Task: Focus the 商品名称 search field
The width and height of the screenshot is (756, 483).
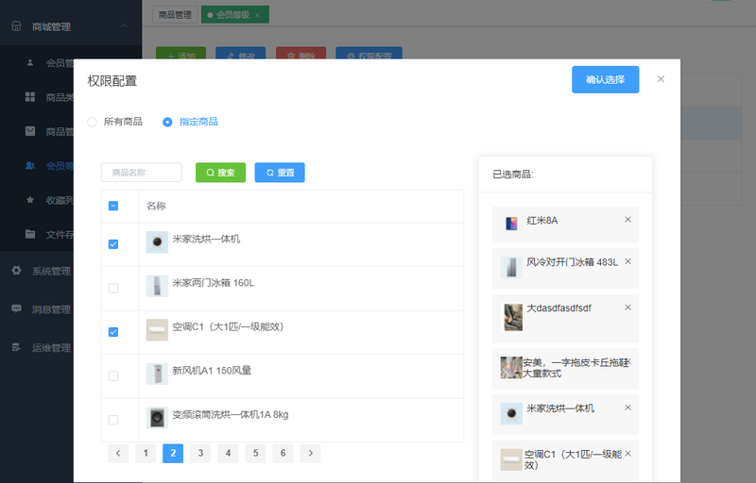Action: (x=141, y=173)
